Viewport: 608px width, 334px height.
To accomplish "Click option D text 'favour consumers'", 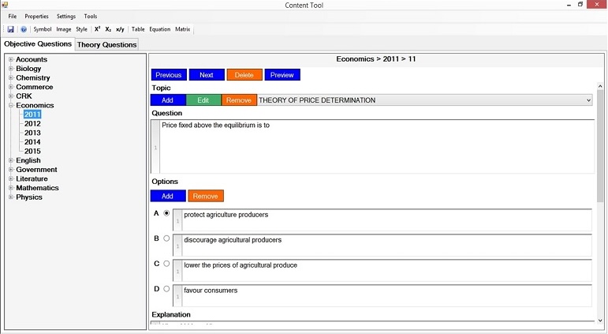I will 211,291.
